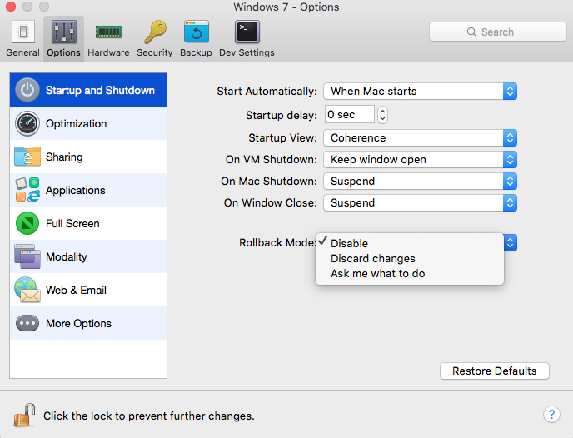This screenshot has width=573, height=438.
Task: Open the General settings tab
Action: 22,38
